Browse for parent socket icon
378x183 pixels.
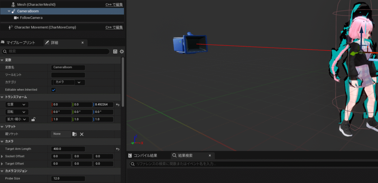tap(75, 134)
